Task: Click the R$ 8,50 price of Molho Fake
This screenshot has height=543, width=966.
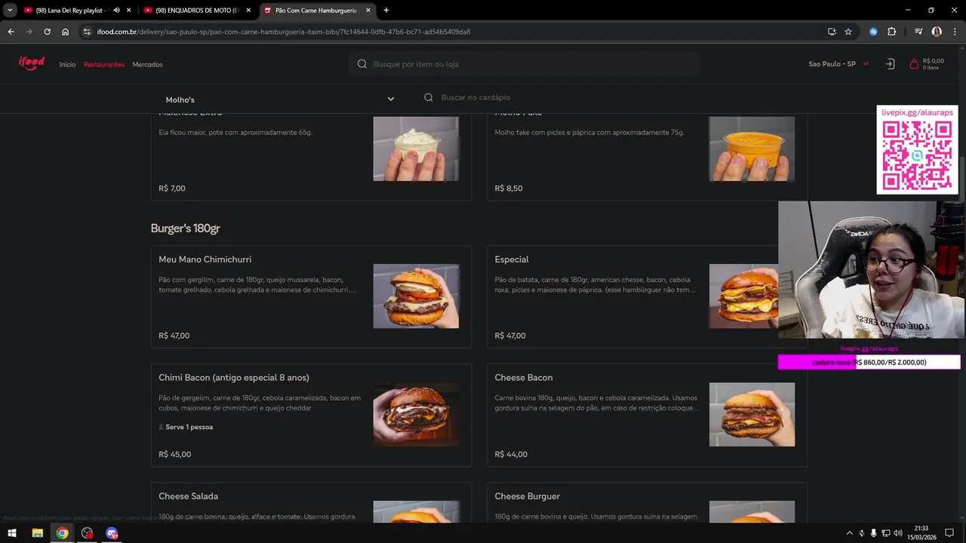Action: click(509, 189)
